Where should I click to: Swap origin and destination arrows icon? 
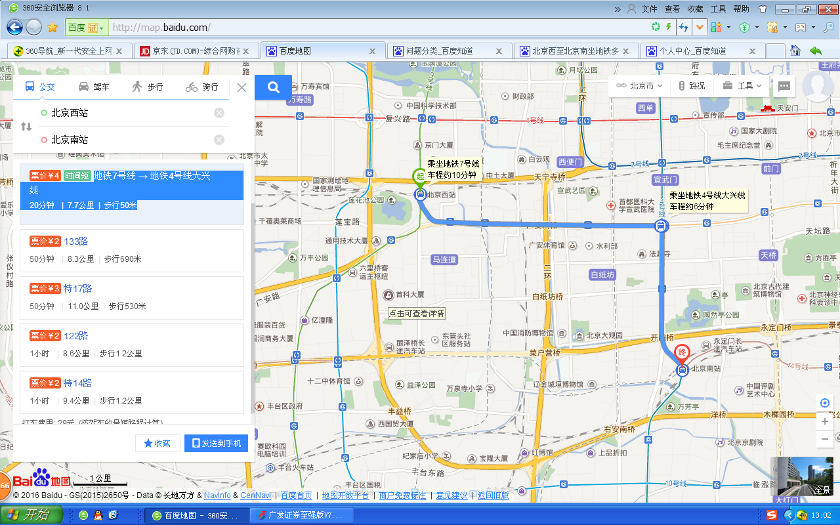(x=26, y=126)
